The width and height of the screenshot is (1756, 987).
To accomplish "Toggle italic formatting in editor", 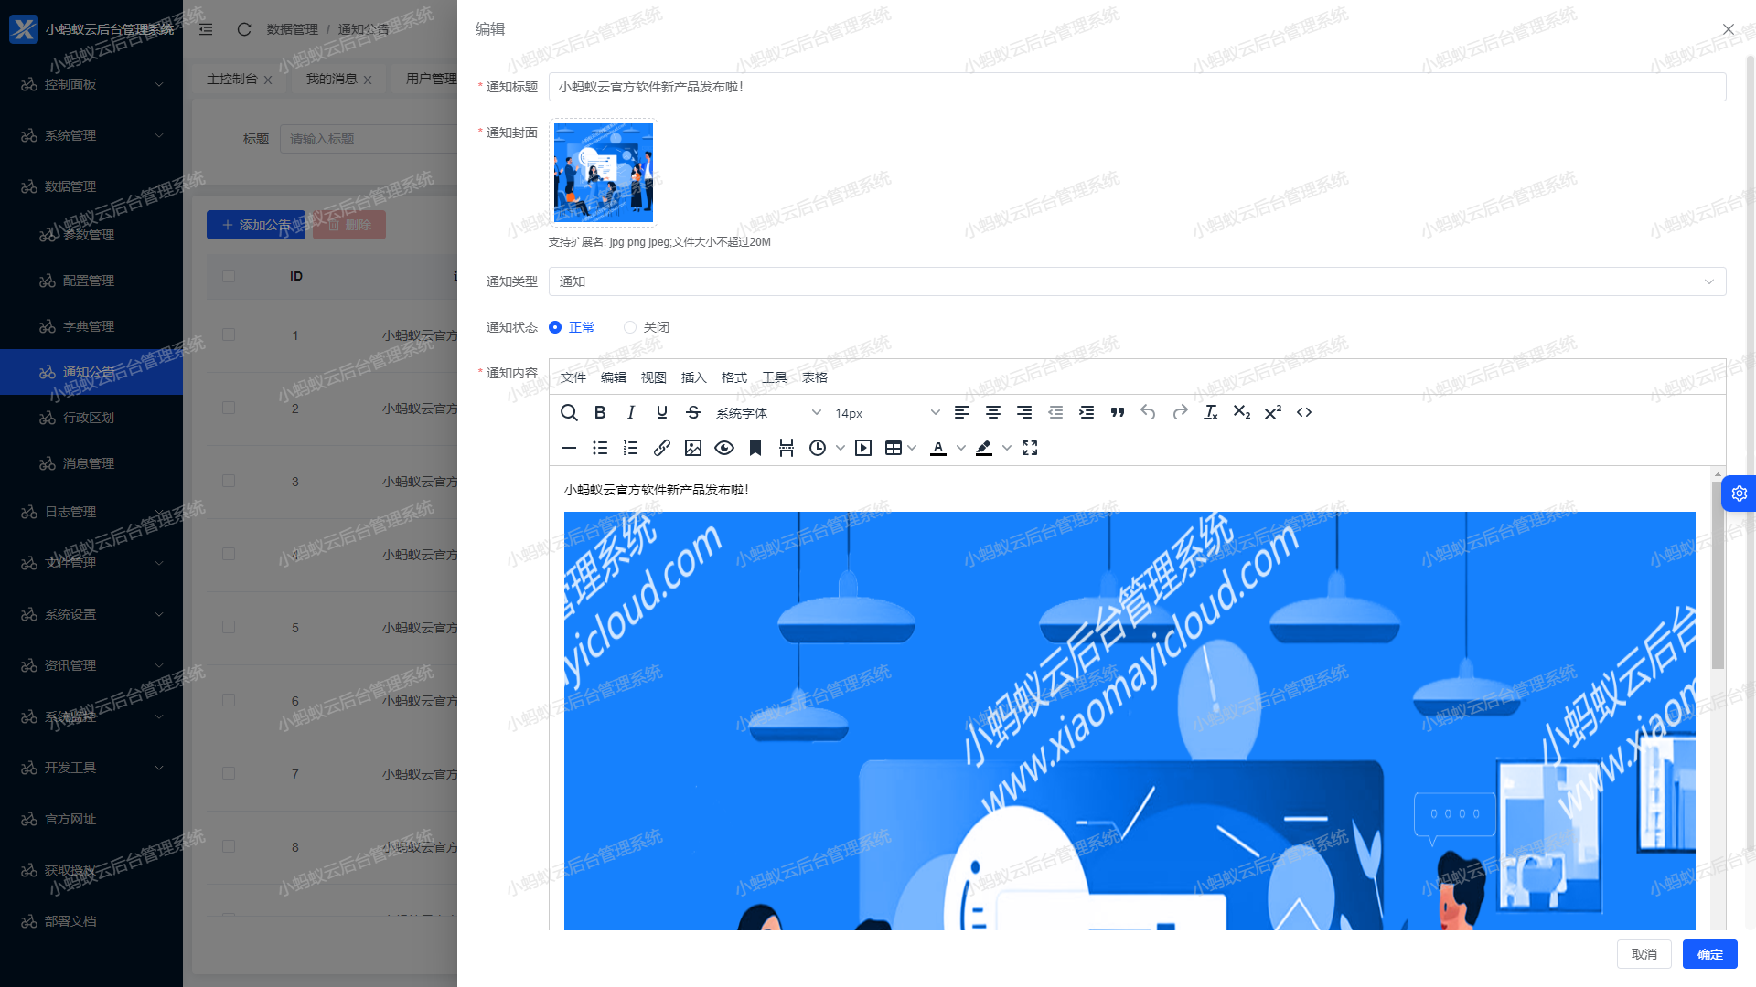I will (x=631, y=413).
